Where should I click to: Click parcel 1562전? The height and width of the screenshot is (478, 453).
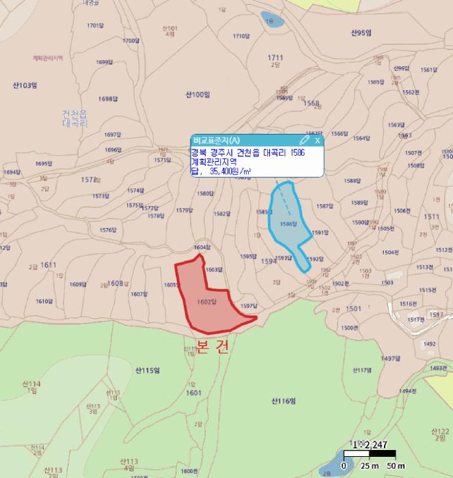point(411,92)
